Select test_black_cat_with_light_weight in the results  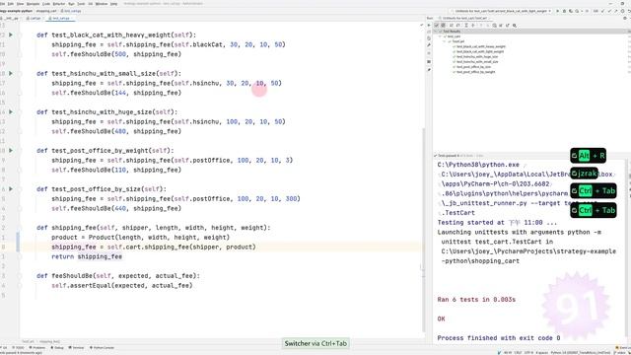tap(480, 51)
